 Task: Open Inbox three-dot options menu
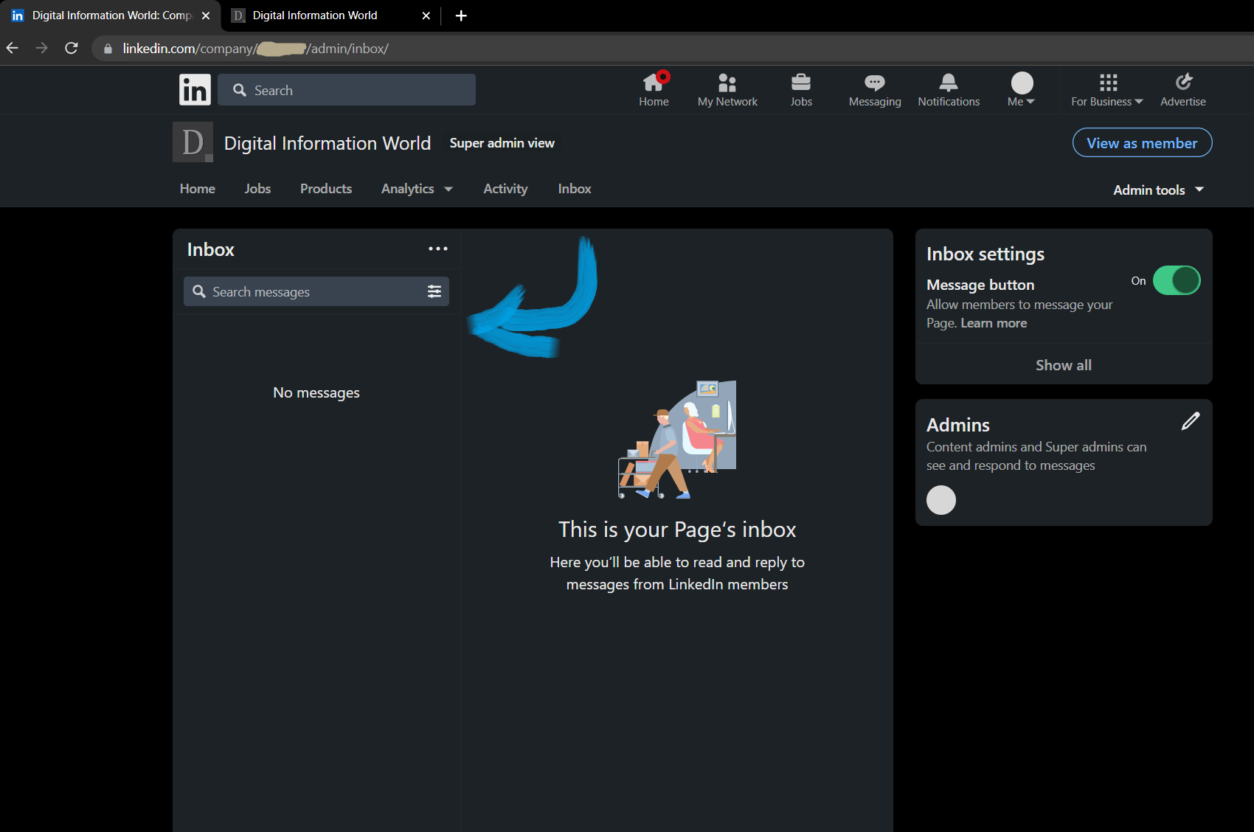point(438,249)
